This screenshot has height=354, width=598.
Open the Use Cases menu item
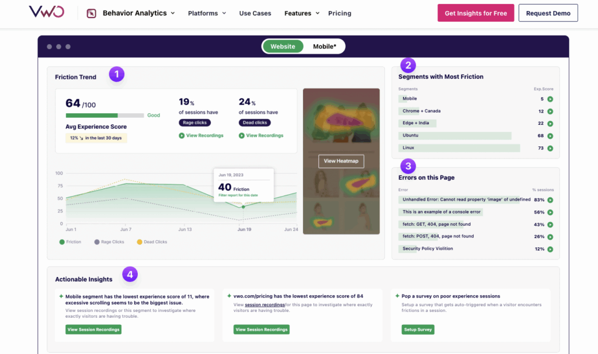(x=255, y=13)
